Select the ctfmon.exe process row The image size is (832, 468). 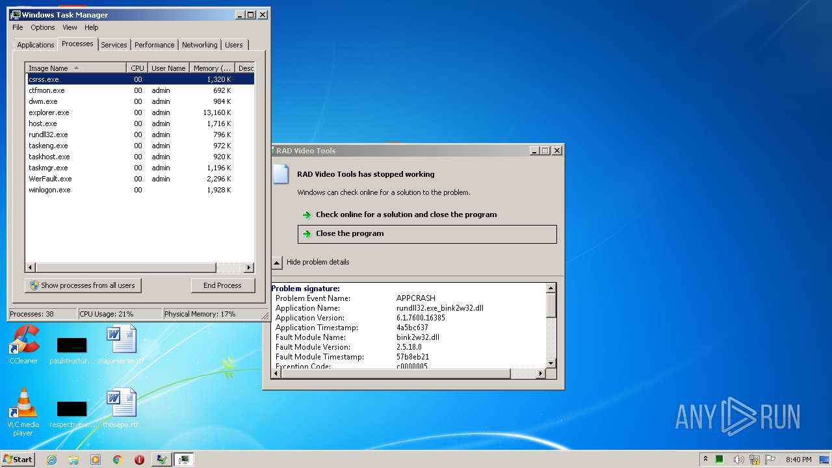point(140,90)
